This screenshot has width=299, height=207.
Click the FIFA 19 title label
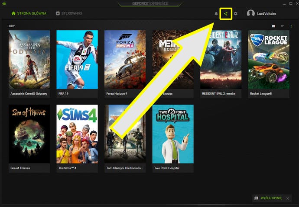[63, 93]
